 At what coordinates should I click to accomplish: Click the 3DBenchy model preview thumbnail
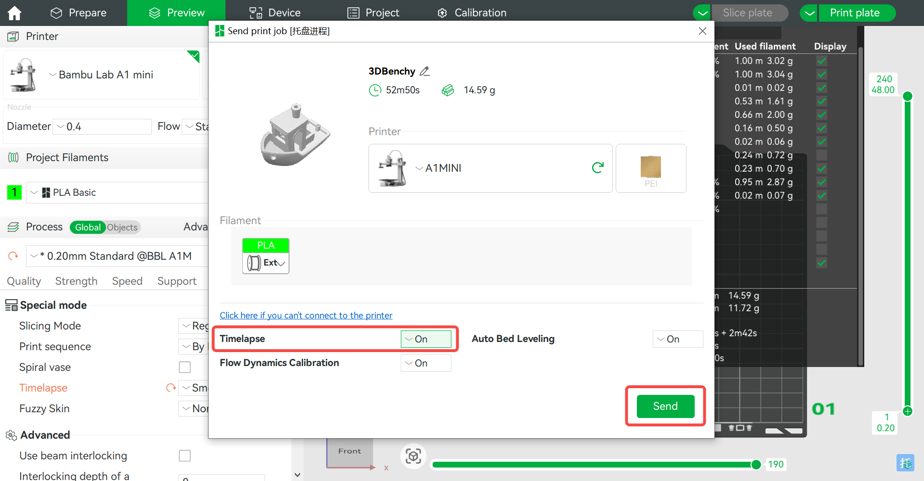coord(295,135)
